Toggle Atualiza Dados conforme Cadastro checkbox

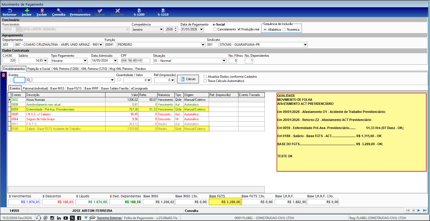point(205,77)
